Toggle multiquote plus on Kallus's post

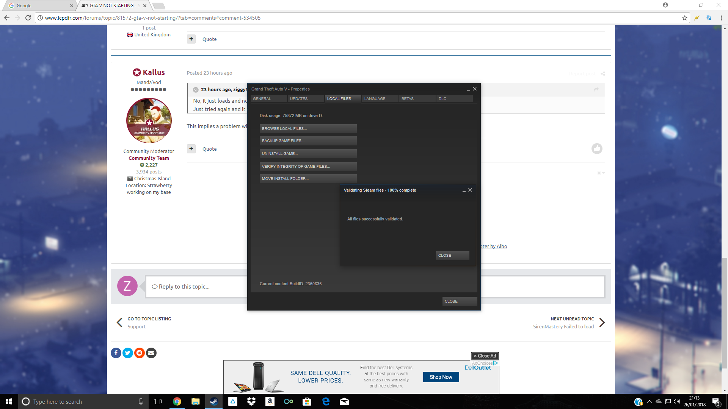click(x=191, y=149)
